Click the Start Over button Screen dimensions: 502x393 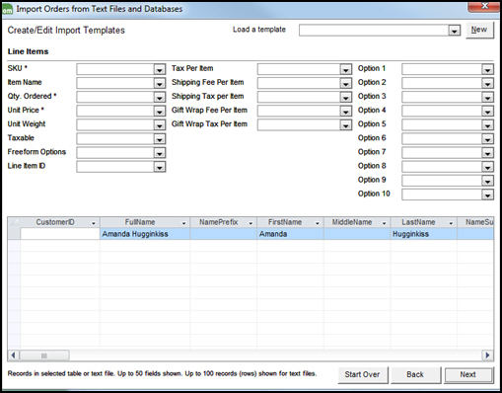click(x=362, y=374)
